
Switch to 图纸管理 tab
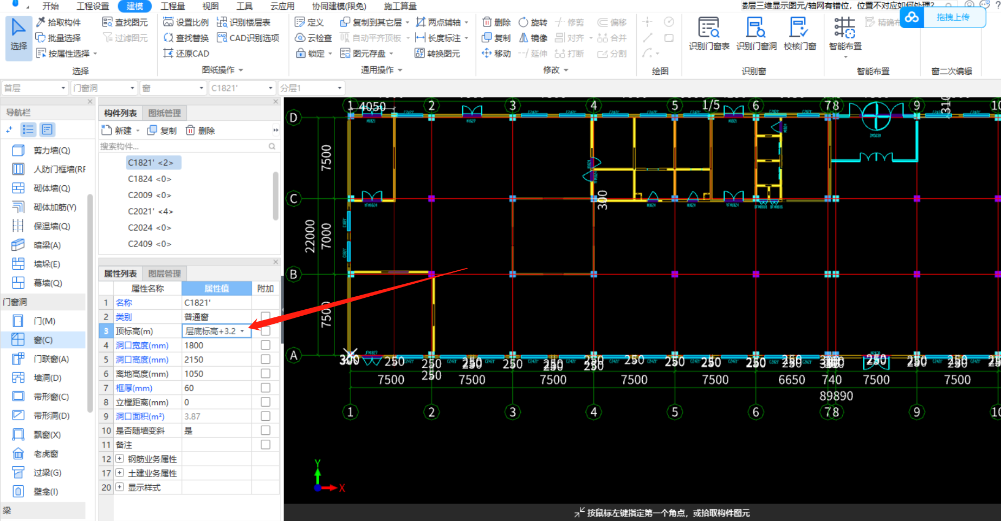pyautogui.click(x=165, y=113)
